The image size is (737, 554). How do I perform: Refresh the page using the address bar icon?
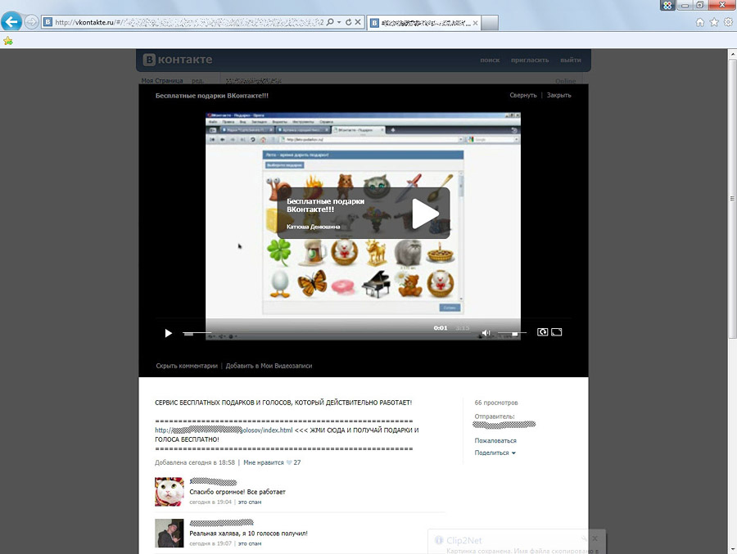tap(349, 22)
